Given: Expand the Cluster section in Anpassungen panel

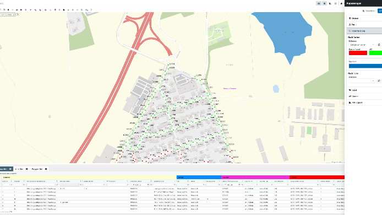Looking at the screenshot, I should pos(364,96).
